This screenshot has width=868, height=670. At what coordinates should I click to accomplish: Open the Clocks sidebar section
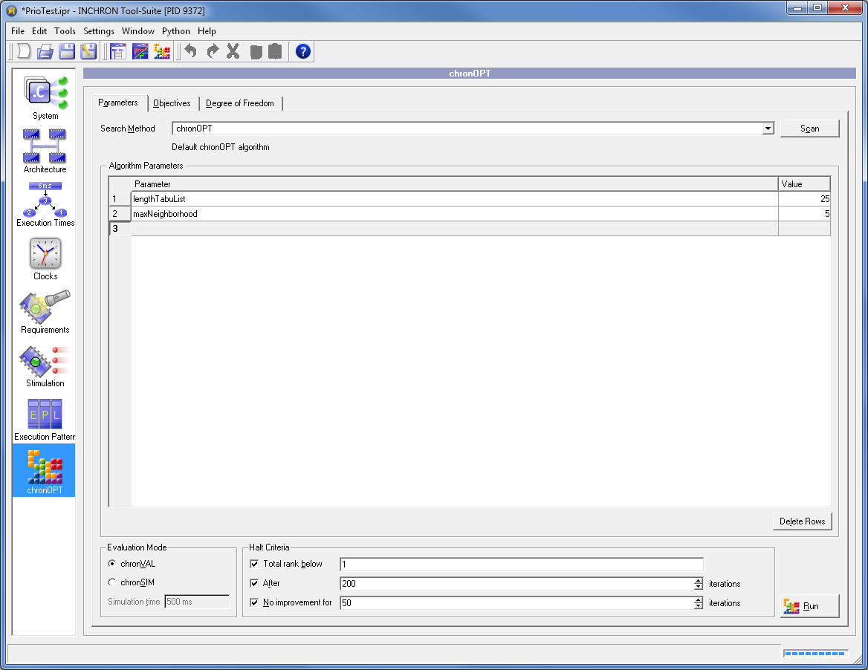[x=45, y=259]
